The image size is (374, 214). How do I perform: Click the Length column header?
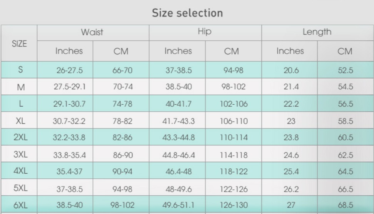click(317, 31)
